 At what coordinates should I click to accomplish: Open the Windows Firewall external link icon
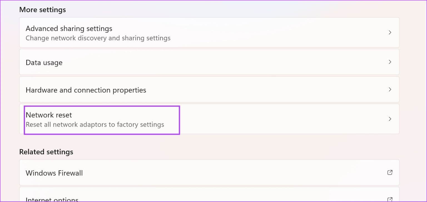click(x=390, y=172)
